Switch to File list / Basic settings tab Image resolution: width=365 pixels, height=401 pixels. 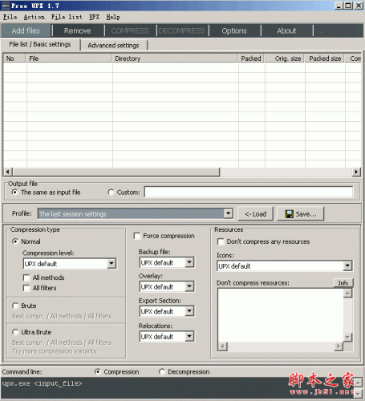click(40, 44)
